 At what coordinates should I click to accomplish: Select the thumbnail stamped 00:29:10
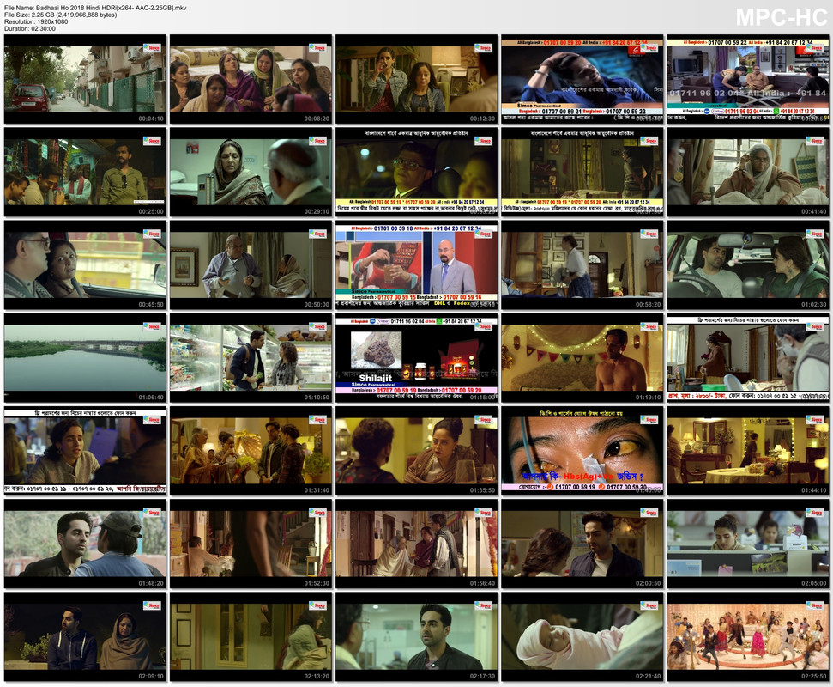251,173
